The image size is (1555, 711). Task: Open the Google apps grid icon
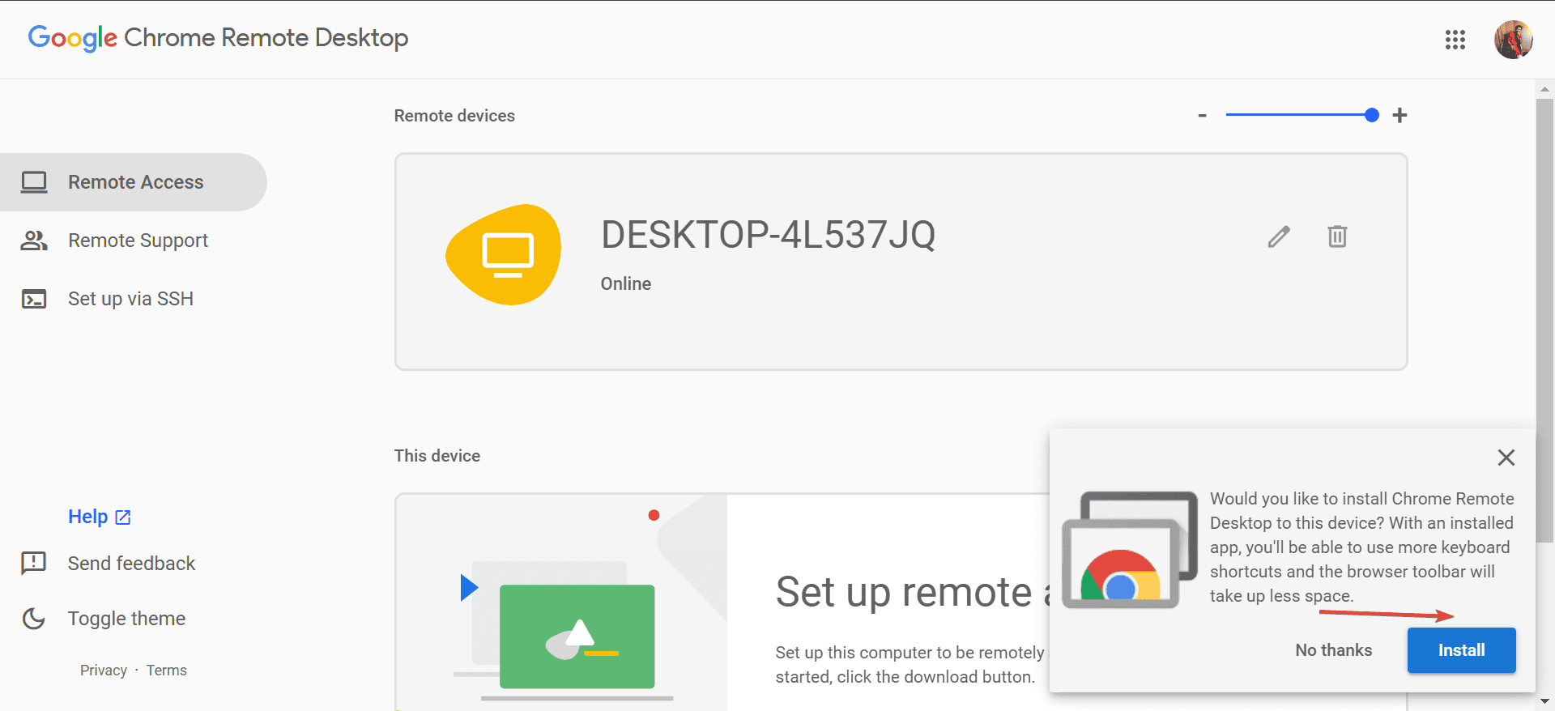pyautogui.click(x=1455, y=40)
